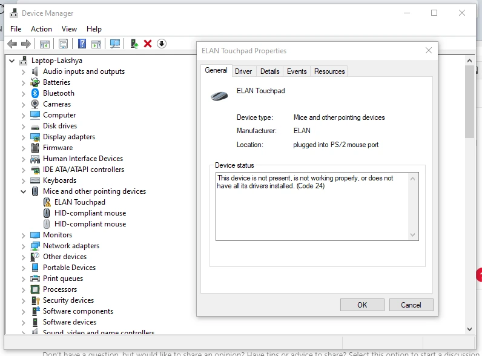Expand the Network adapters node
Image resolution: width=482 pixels, height=356 pixels.
(24, 246)
